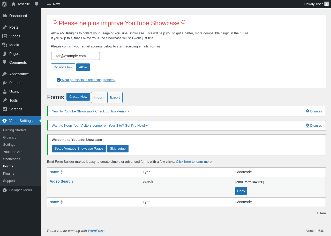Click the Media library icon
331x236 pixels.
pyautogui.click(x=5, y=45)
